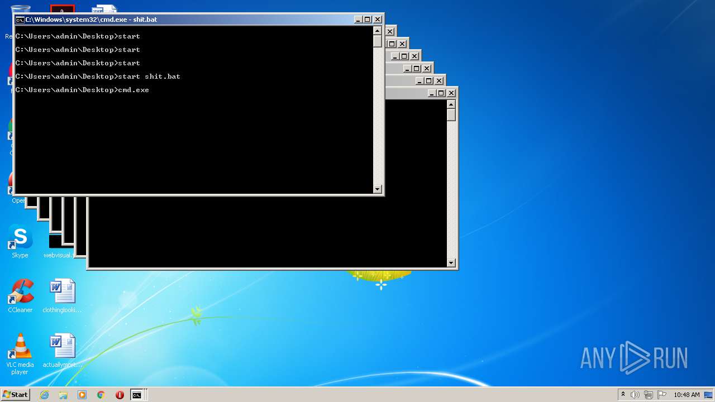Click the 'cmd.exe' prompt line
Image resolution: width=715 pixels, height=402 pixels.
point(82,90)
